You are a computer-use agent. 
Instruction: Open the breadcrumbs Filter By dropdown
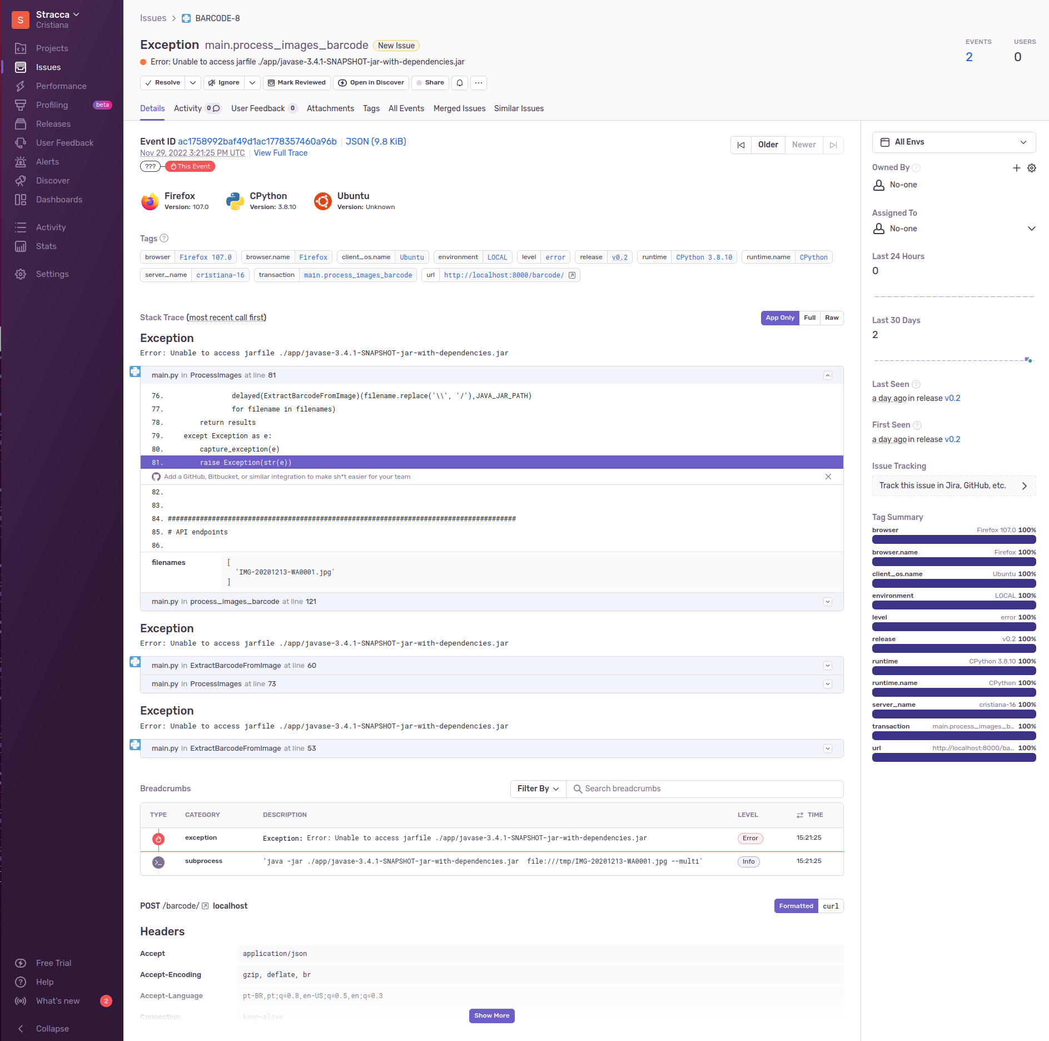coord(538,789)
